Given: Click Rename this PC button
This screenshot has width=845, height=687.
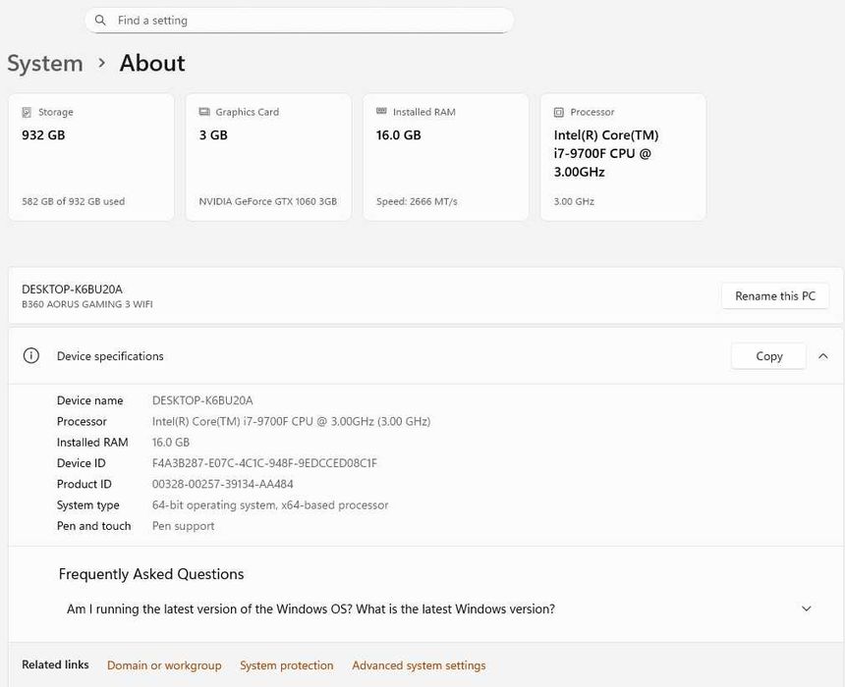Looking at the screenshot, I should (775, 296).
